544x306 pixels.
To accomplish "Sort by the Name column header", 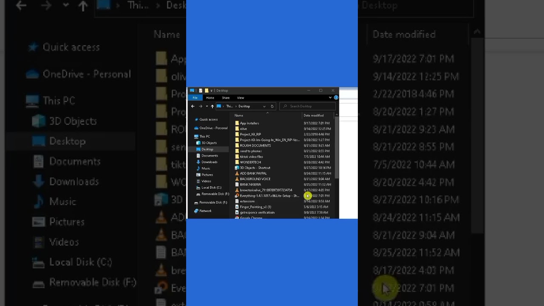I will tap(239, 116).
